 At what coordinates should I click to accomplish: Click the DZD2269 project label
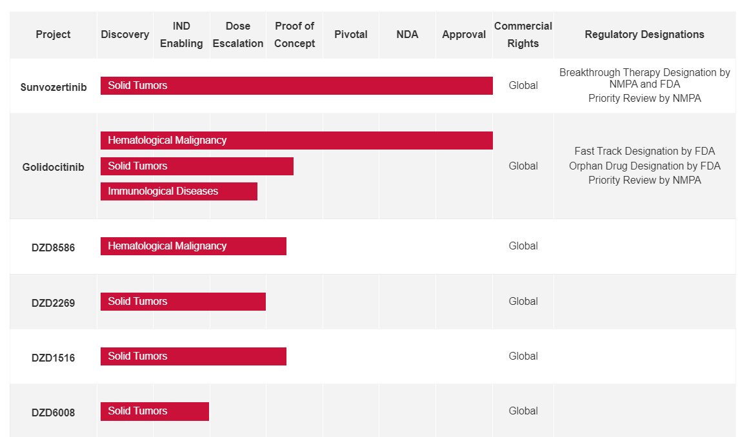click(54, 302)
